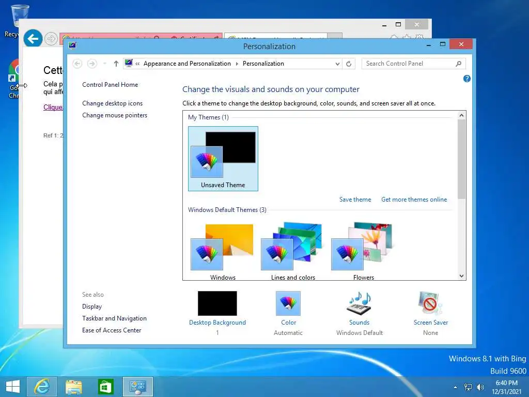Click the Personalization window title bar icon
The image size is (529, 397).
pyautogui.click(x=72, y=45)
